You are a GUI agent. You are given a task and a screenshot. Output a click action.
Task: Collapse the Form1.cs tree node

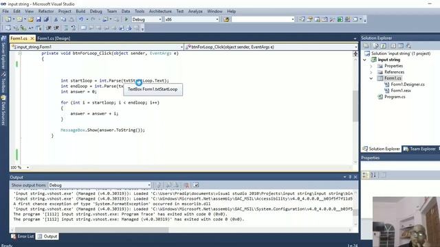point(371,78)
